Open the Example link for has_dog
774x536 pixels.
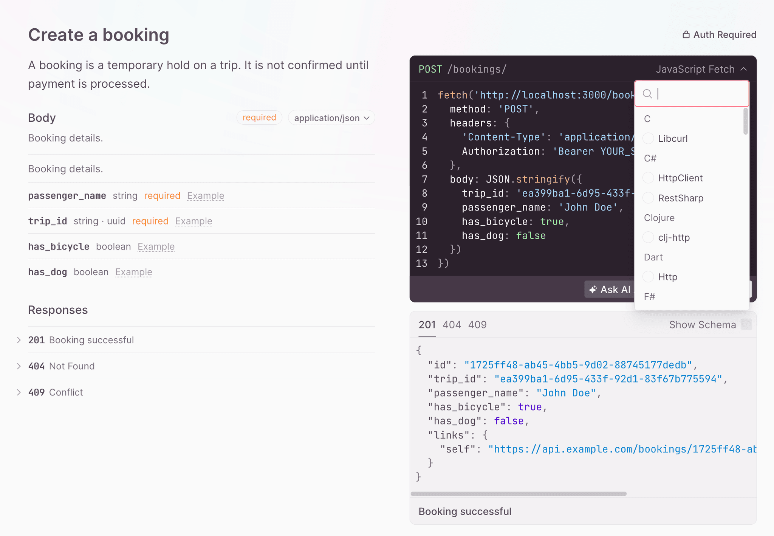[x=134, y=272]
